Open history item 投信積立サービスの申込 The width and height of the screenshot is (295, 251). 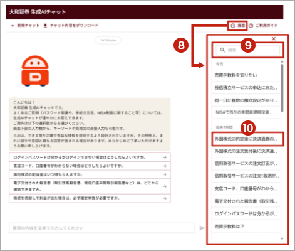click(246, 88)
